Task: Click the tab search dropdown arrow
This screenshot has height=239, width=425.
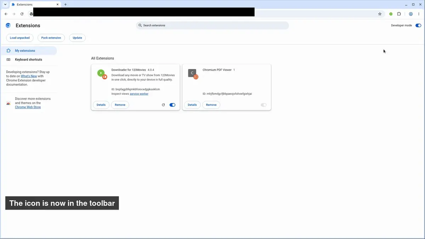Action: 5,4
